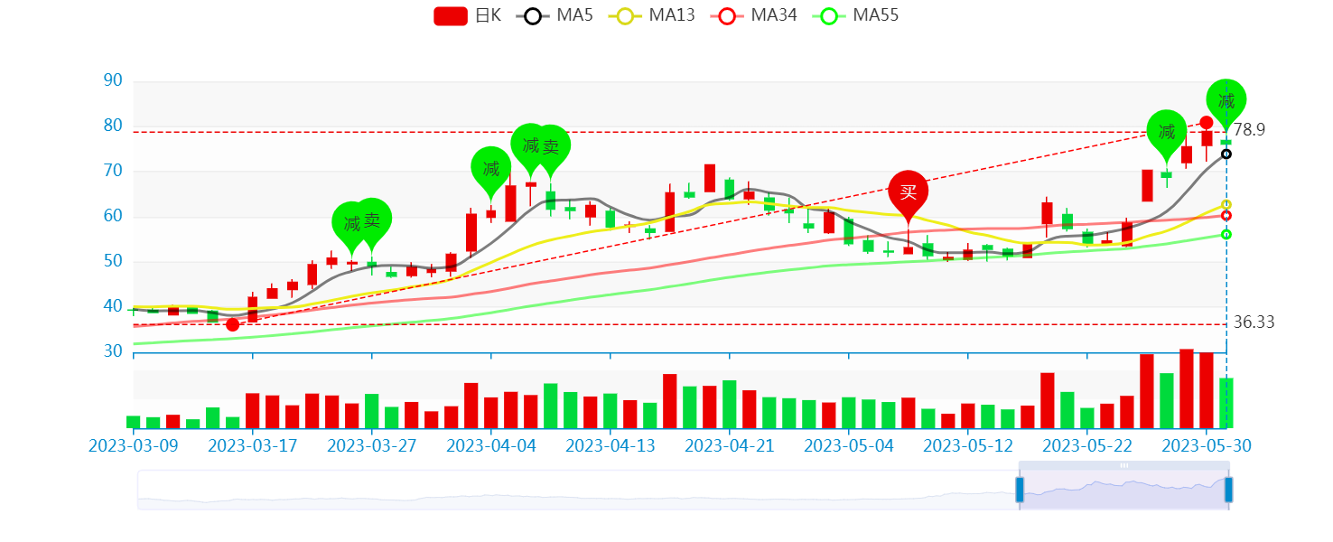This screenshot has width=1333, height=542.
Task: Click the 70 y-axis label
Action: tap(113, 171)
